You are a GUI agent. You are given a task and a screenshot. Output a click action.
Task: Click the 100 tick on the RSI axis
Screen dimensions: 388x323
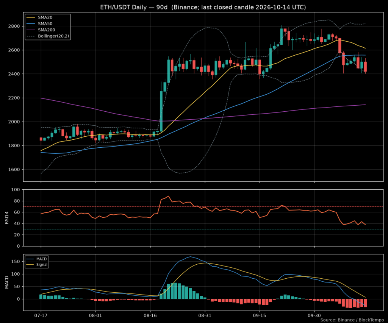coord(16,190)
